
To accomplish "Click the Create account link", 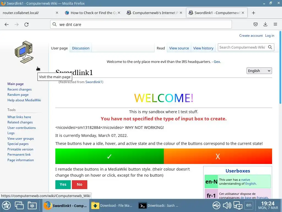I will [251, 36].
